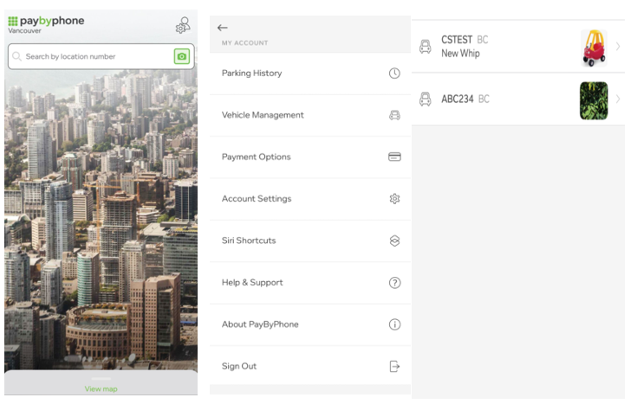This screenshot has width=637, height=404.
Task: Open the green leaves thumbnail for ABC234
Action: [x=594, y=100]
